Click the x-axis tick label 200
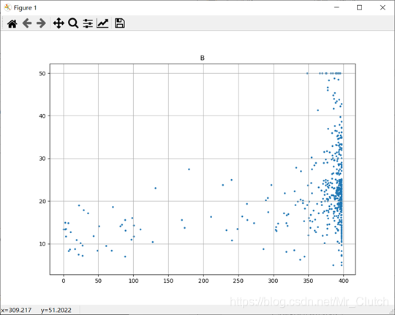 pyautogui.click(x=203, y=281)
